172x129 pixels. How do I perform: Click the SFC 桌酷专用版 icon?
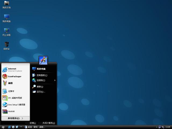(5, 98)
